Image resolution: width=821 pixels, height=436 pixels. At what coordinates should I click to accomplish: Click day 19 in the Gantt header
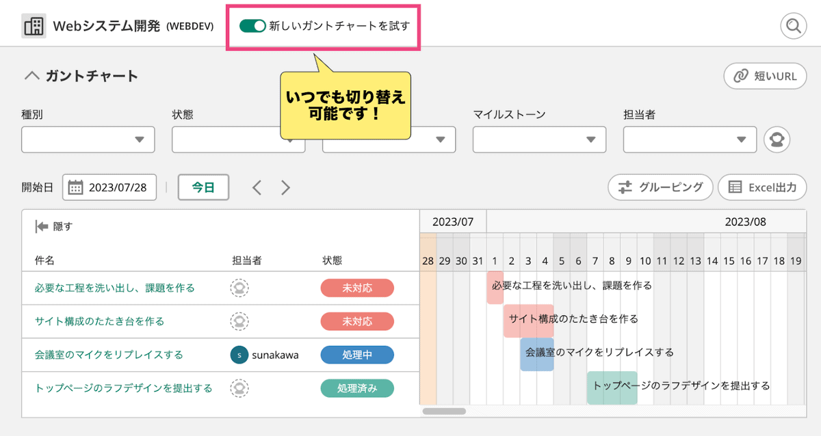(796, 260)
